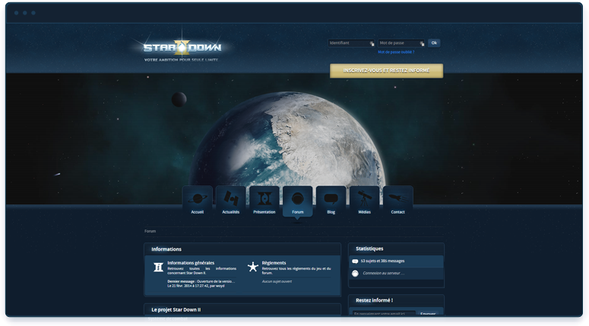Open the Actualités satellite icon
Image resolution: width=589 pixels, height=326 pixels.
click(x=230, y=198)
